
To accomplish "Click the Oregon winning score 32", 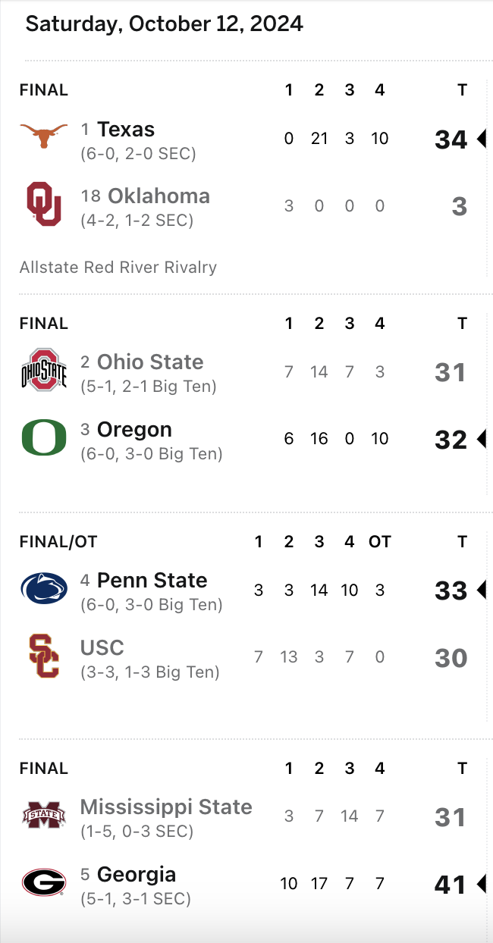I will pos(451,440).
